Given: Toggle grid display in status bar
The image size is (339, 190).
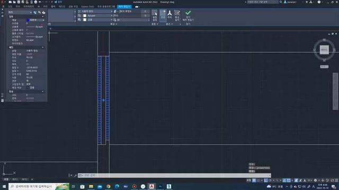Looking at the screenshot, I should coord(254,180).
